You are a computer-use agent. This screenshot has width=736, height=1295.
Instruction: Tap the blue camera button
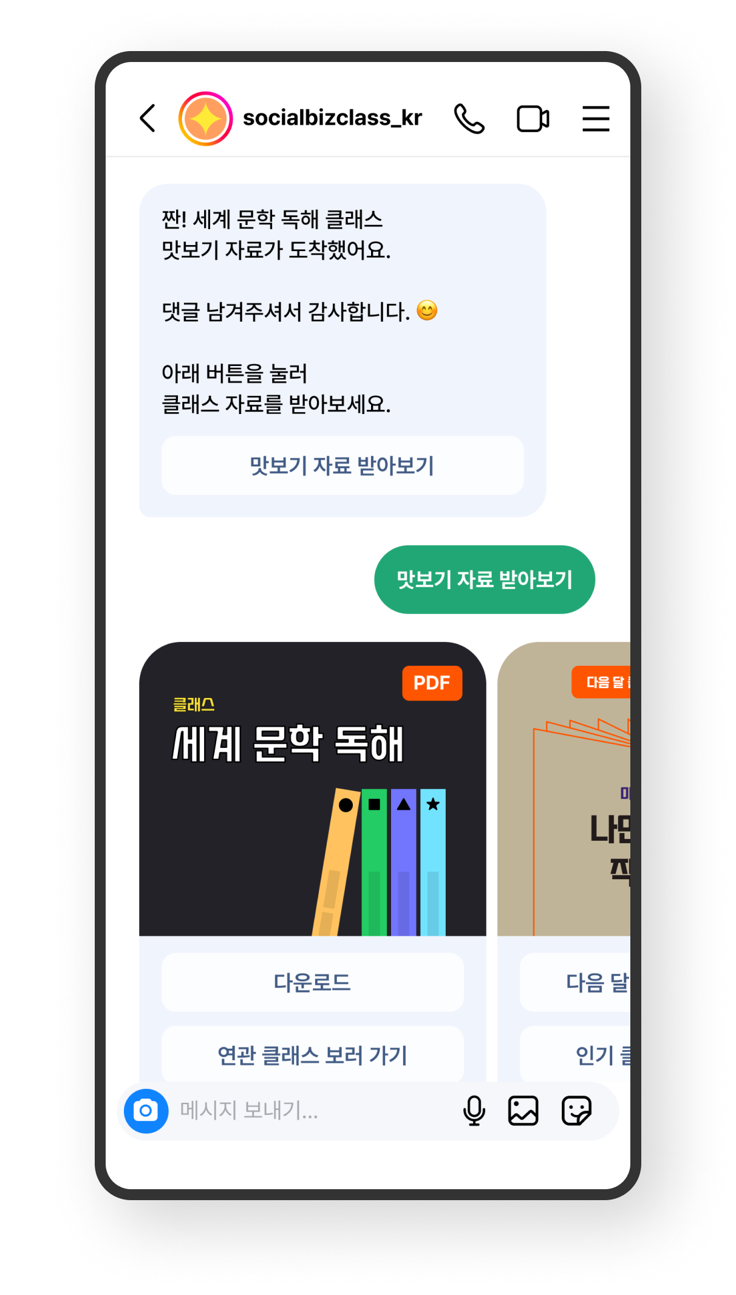point(146,1111)
